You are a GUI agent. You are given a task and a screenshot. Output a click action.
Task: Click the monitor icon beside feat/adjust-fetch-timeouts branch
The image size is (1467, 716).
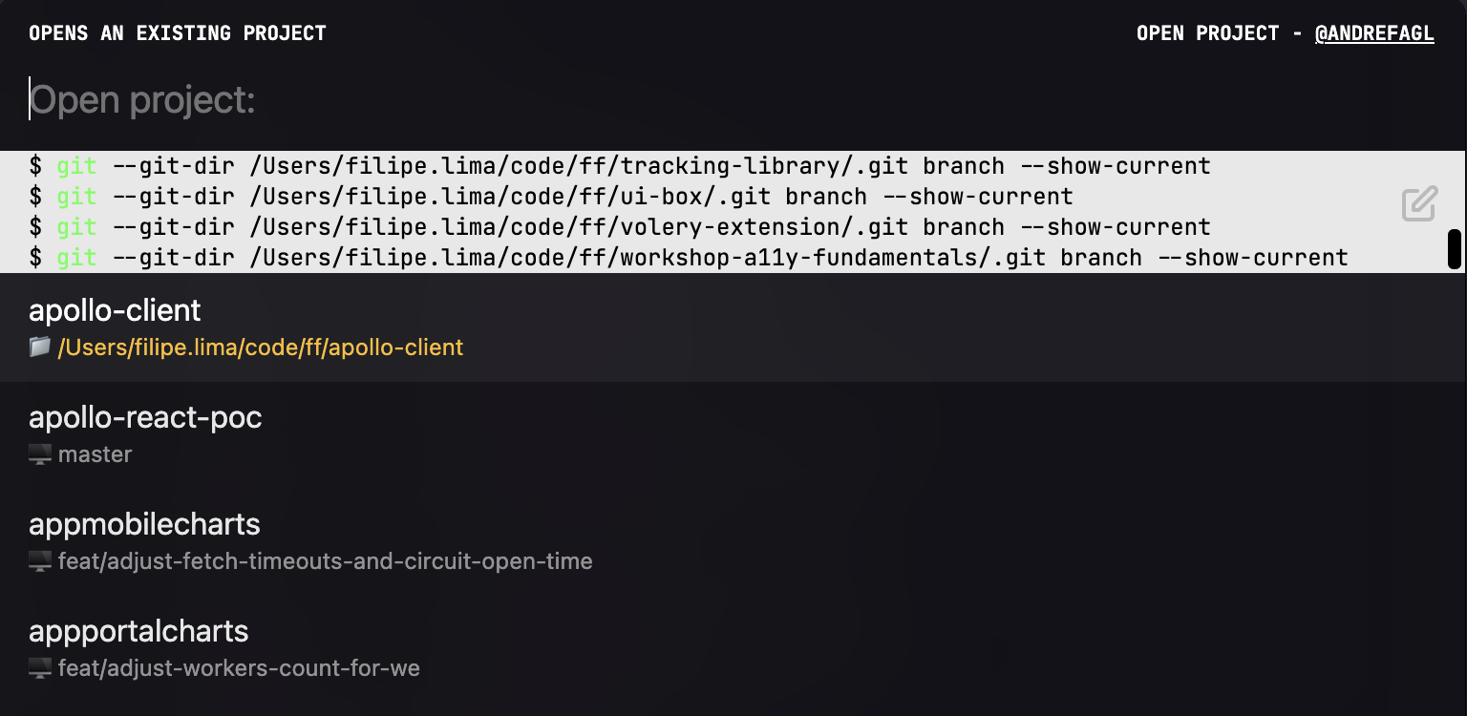[40, 561]
